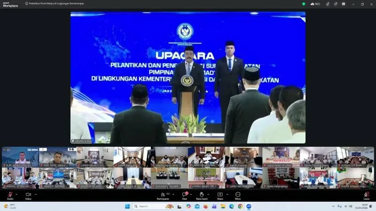The height and width of the screenshot is (211, 376).
Task: Expand the audio options arrow
Action: (x=16, y=195)
